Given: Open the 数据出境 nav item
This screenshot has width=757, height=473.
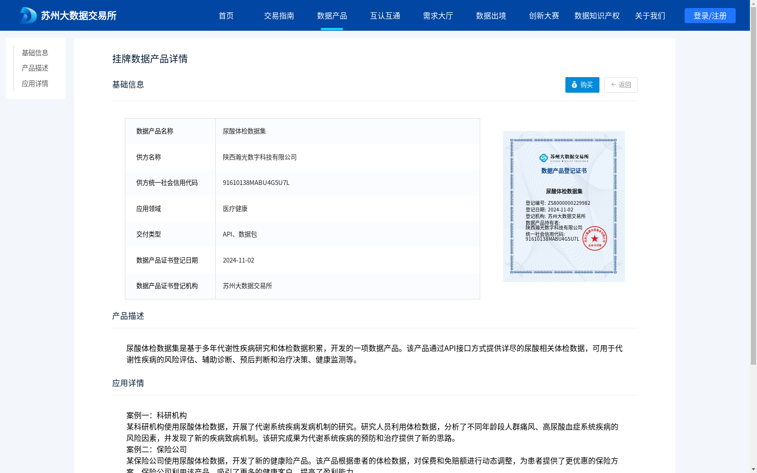Looking at the screenshot, I should [491, 16].
